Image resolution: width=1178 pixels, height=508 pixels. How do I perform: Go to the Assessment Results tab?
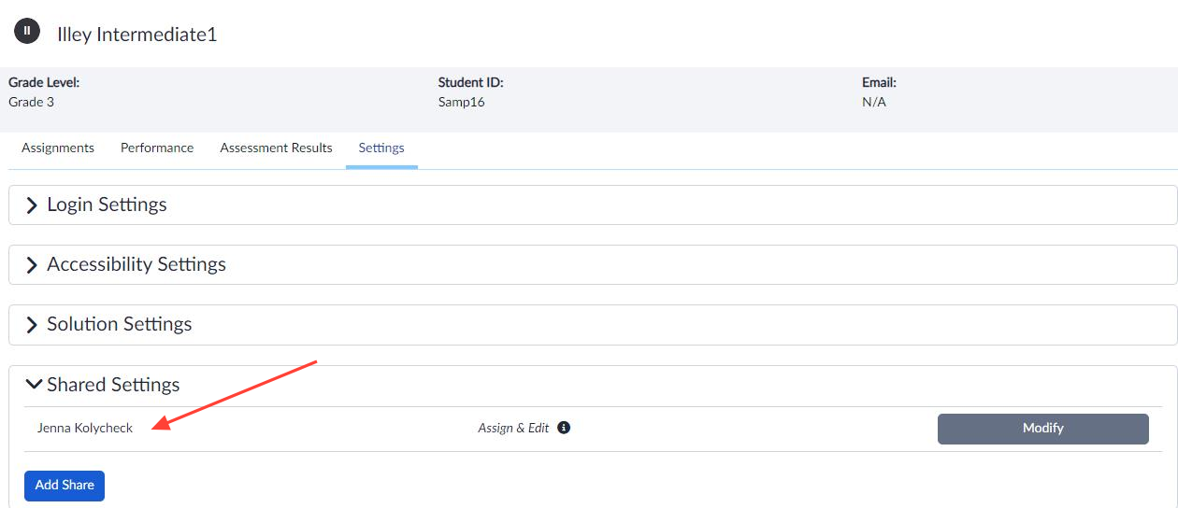(276, 148)
